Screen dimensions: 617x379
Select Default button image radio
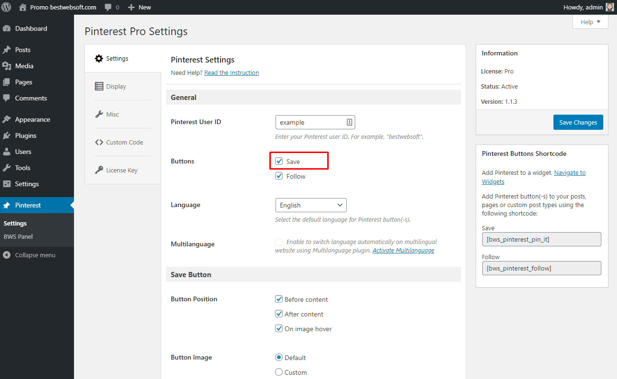pyautogui.click(x=279, y=357)
